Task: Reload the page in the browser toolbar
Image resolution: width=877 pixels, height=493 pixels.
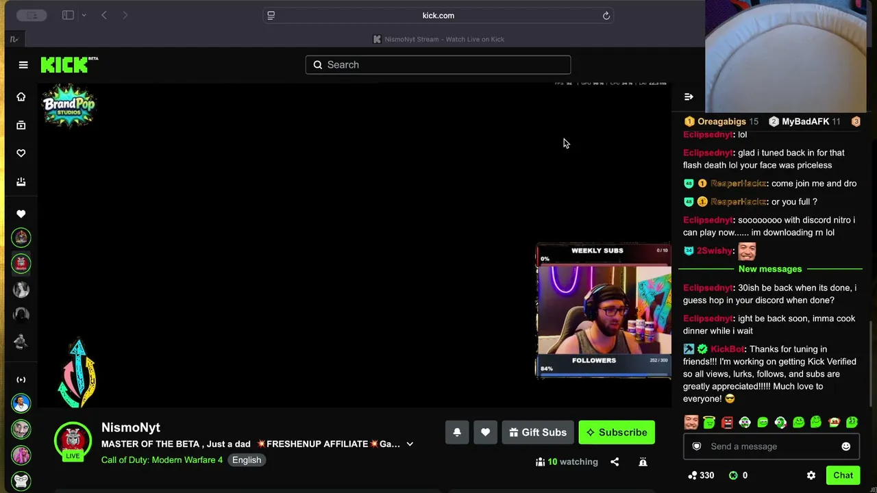Action: pyautogui.click(x=606, y=16)
